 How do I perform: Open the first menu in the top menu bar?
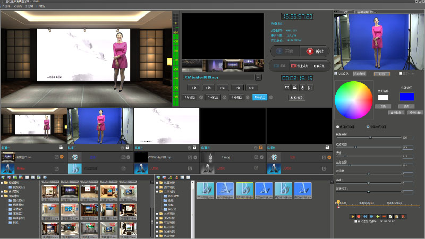6,6
